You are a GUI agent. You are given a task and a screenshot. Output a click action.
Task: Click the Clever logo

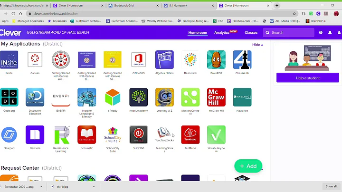click(10, 32)
